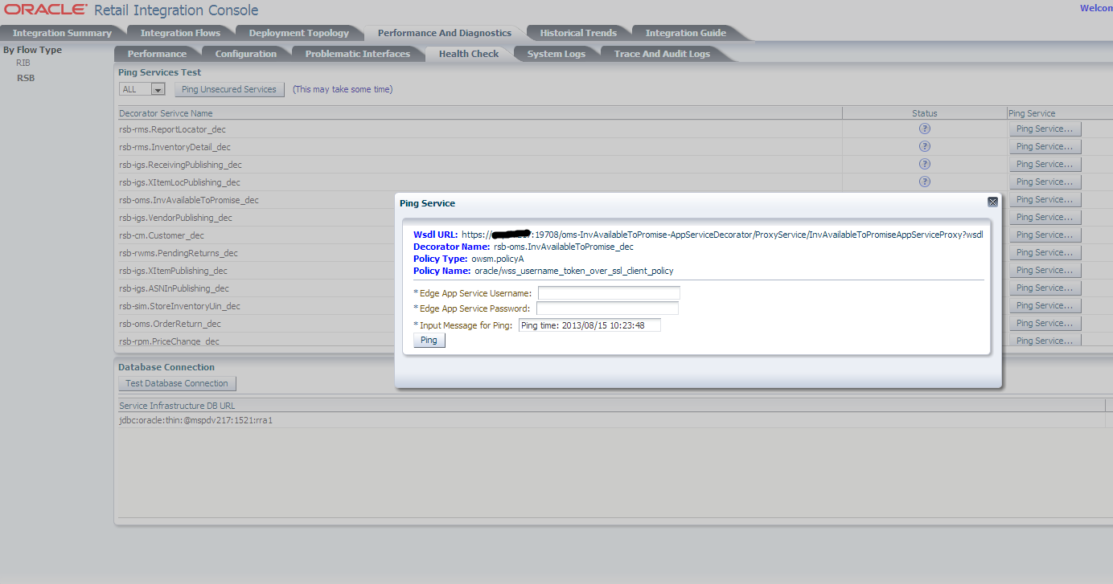This screenshot has width=1113, height=584.
Task: Ping Service for rsb-igs.VendorPublishing_dec row
Action: [x=1045, y=217]
